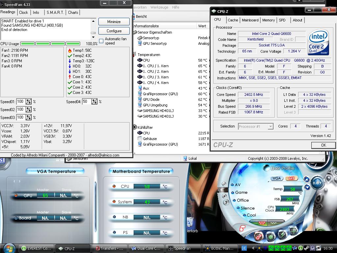Click the OK button in CPU-Z
This screenshot has width=337, height=253.
point(324,145)
